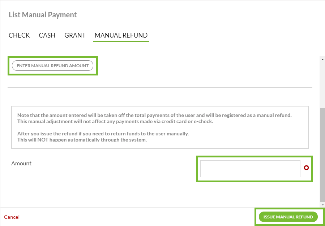Click the Amount field label
325x226 pixels.
(21, 163)
